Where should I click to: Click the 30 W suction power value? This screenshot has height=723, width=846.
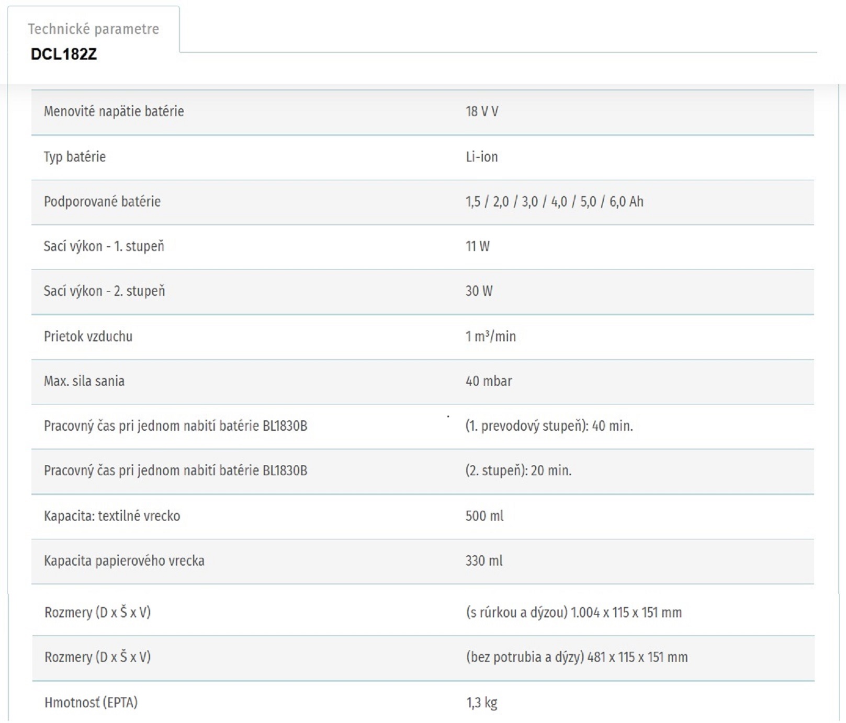coord(479,291)
